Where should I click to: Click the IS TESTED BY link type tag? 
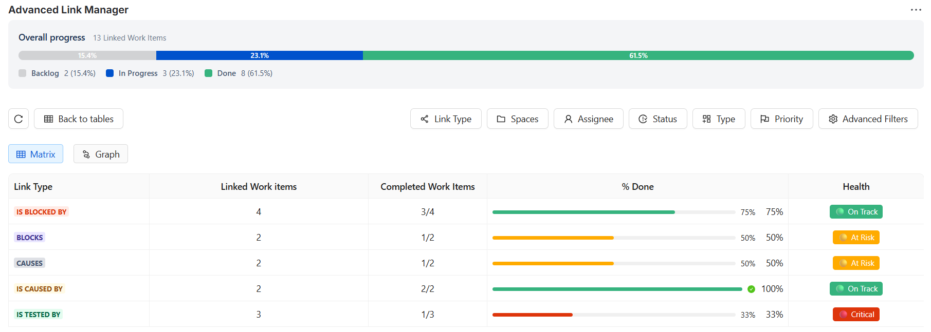point(39,315)
